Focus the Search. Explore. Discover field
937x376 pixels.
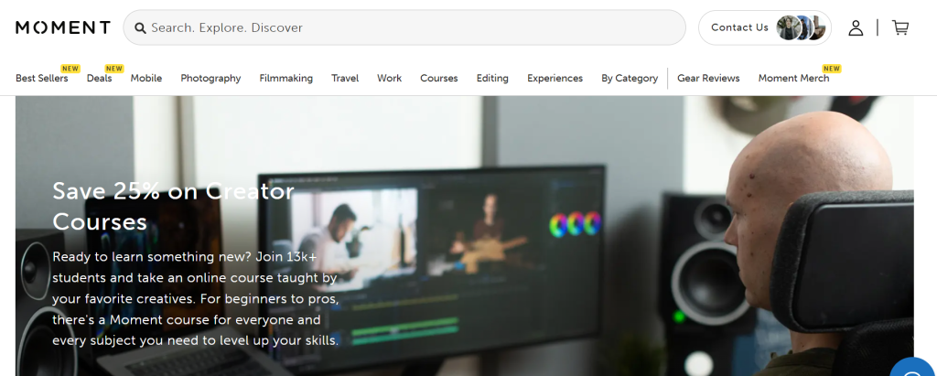(412, 27)
